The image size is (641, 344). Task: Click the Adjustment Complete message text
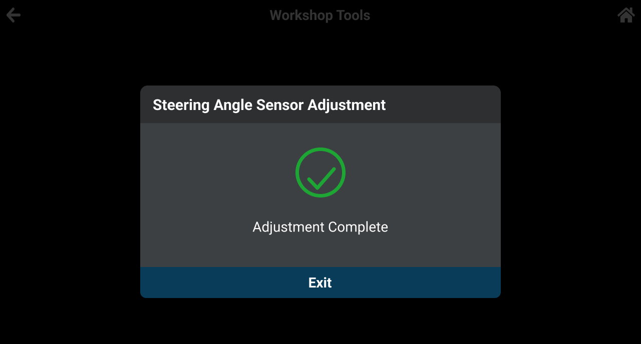tap(320, 227)
